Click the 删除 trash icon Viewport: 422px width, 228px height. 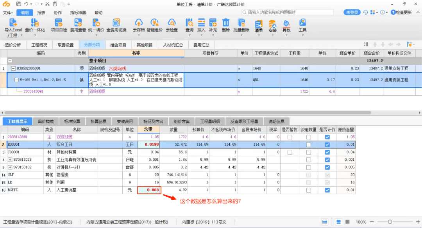[225, 23]
